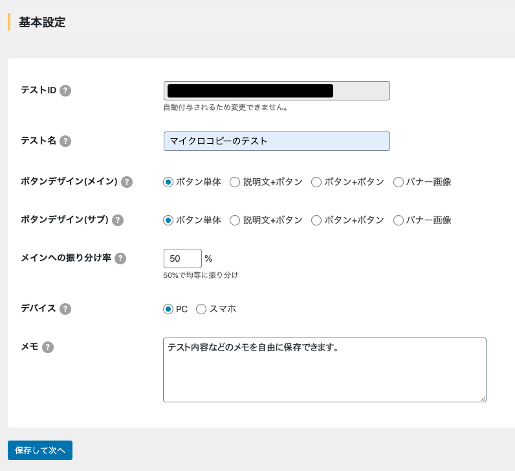Click the 保存して次へ button
Image resolution: width=515 pixels, height=471 pixels.
(40, 450)
